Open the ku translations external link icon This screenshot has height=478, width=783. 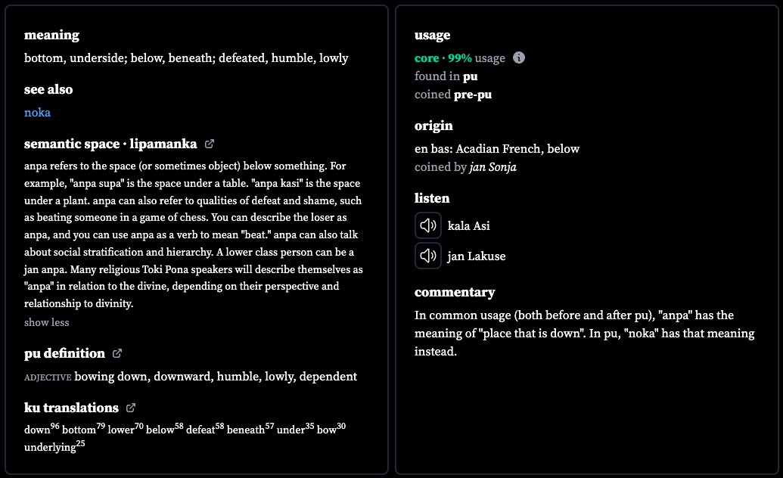tap(130, 408)
